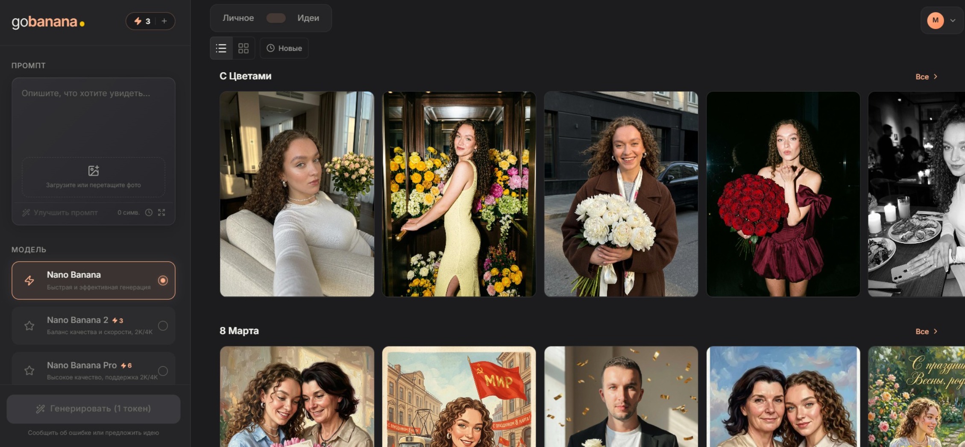
Task: Click the upload photo image icon
Action: coord(94,171)
